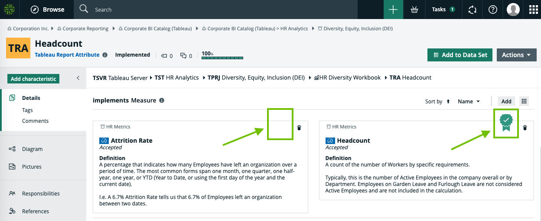Open the shopping basket icon
The image size is (541, 221).
tap(414, 10)
